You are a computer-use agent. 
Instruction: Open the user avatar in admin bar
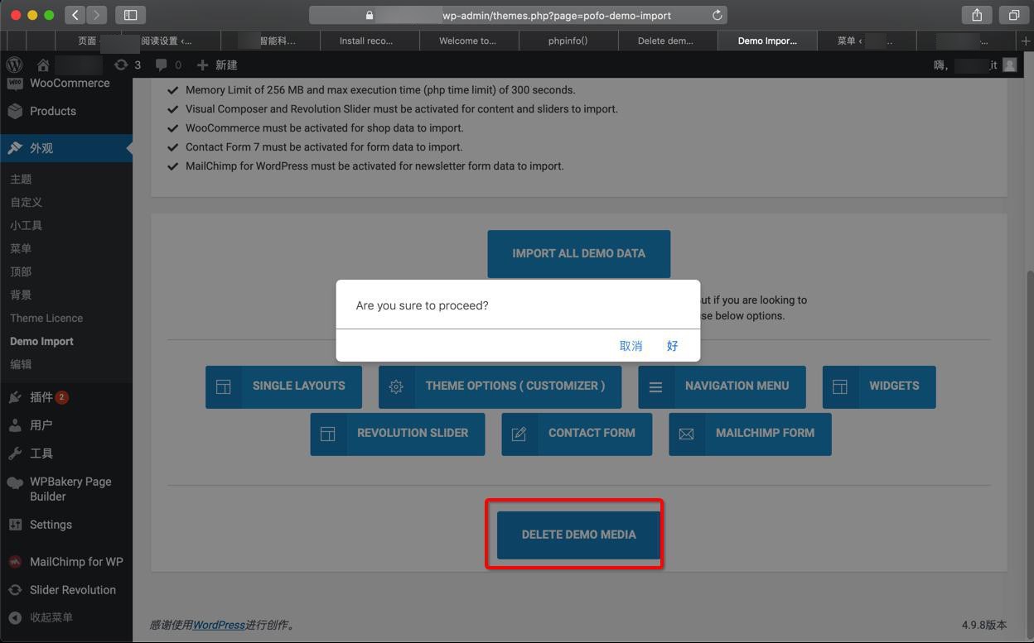coord(1009,65)
